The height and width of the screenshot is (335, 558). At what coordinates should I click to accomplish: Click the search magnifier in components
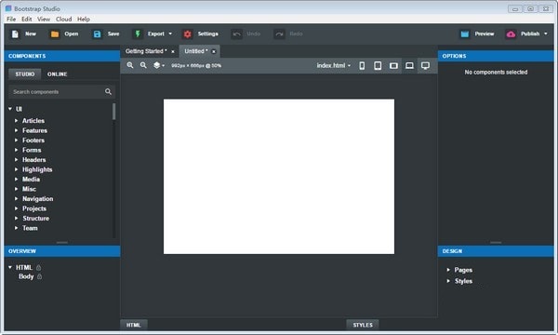[108, 92]
